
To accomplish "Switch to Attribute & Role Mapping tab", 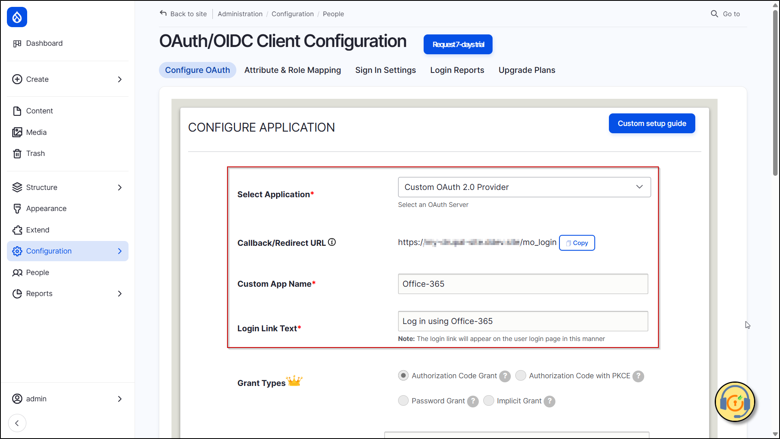I will (x=292, y=70).
